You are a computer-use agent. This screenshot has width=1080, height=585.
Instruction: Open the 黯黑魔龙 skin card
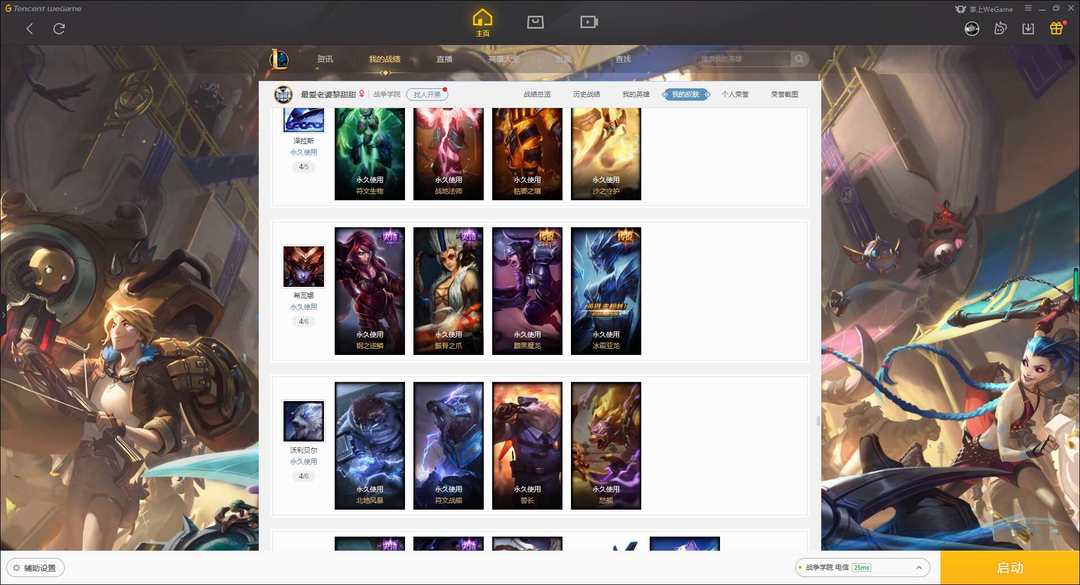(527, 291)
